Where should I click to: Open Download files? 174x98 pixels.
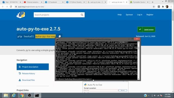coord(28,80)
